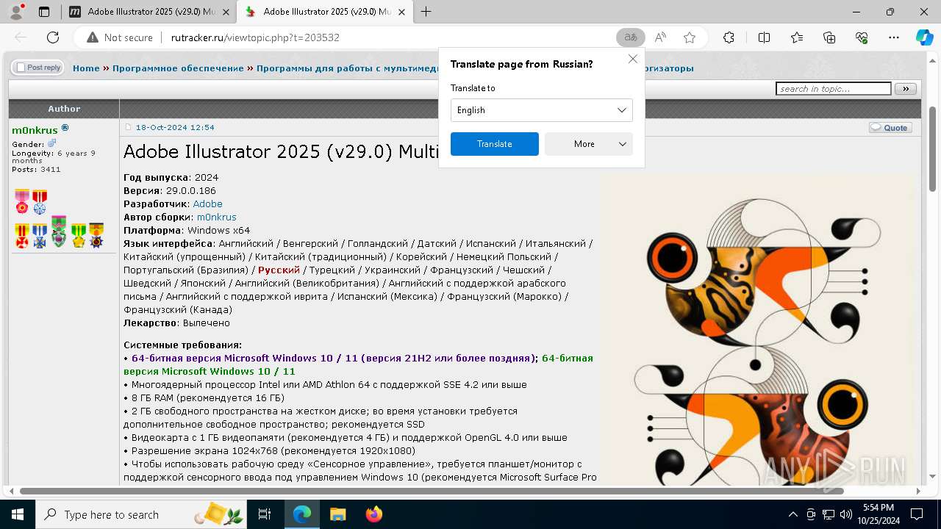
Task: Open the tab actions menu icon
Action: (x=44, y=12)
